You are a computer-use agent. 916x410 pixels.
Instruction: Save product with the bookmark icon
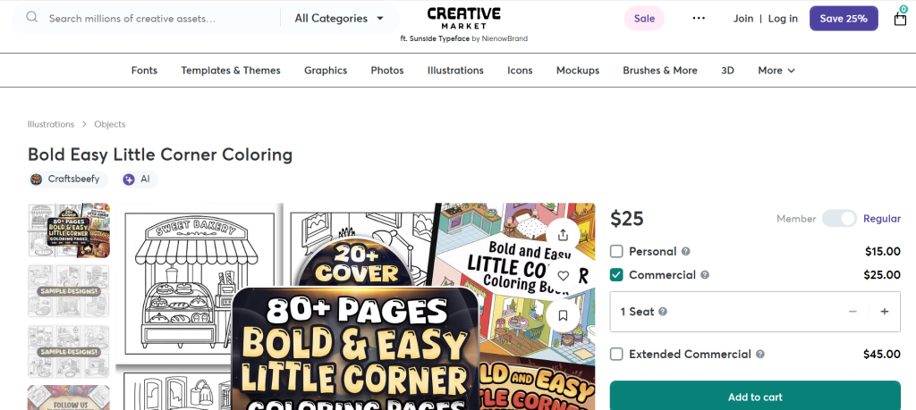563,314
